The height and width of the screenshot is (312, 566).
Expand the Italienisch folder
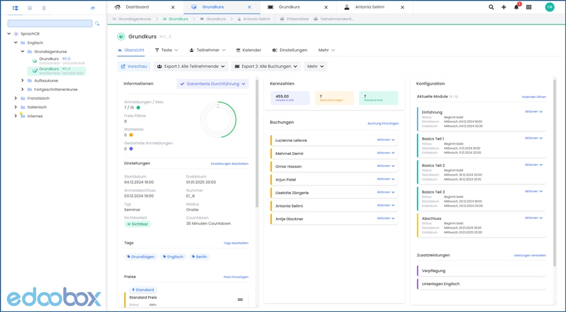click(x=16, y=107)
